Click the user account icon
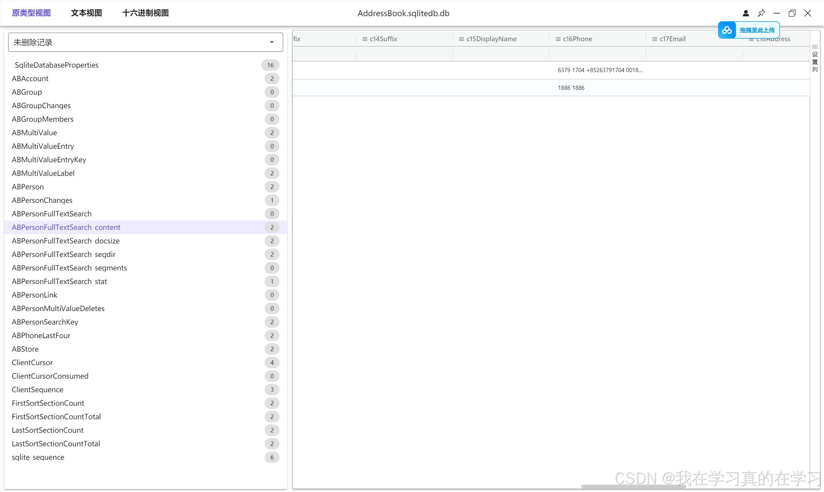The height and width of the screenshot is (492, 824). 745,13
